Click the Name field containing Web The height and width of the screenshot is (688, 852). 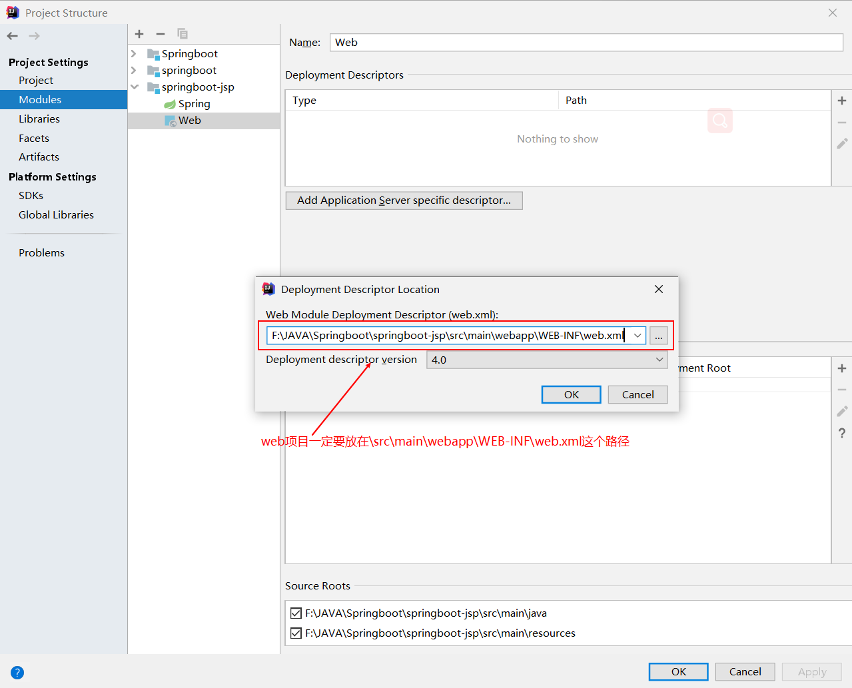click(586, 43)
